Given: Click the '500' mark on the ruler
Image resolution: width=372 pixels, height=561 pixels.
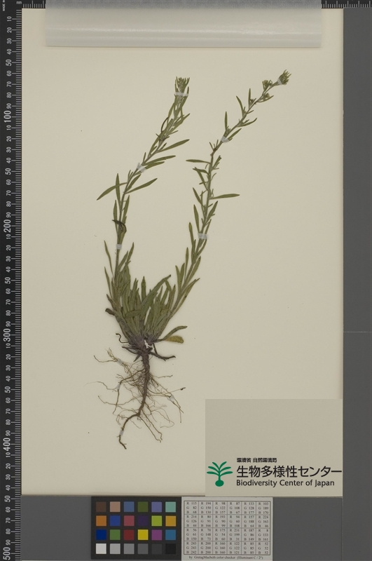Looking at the screenshot, I should coord(8,553).
